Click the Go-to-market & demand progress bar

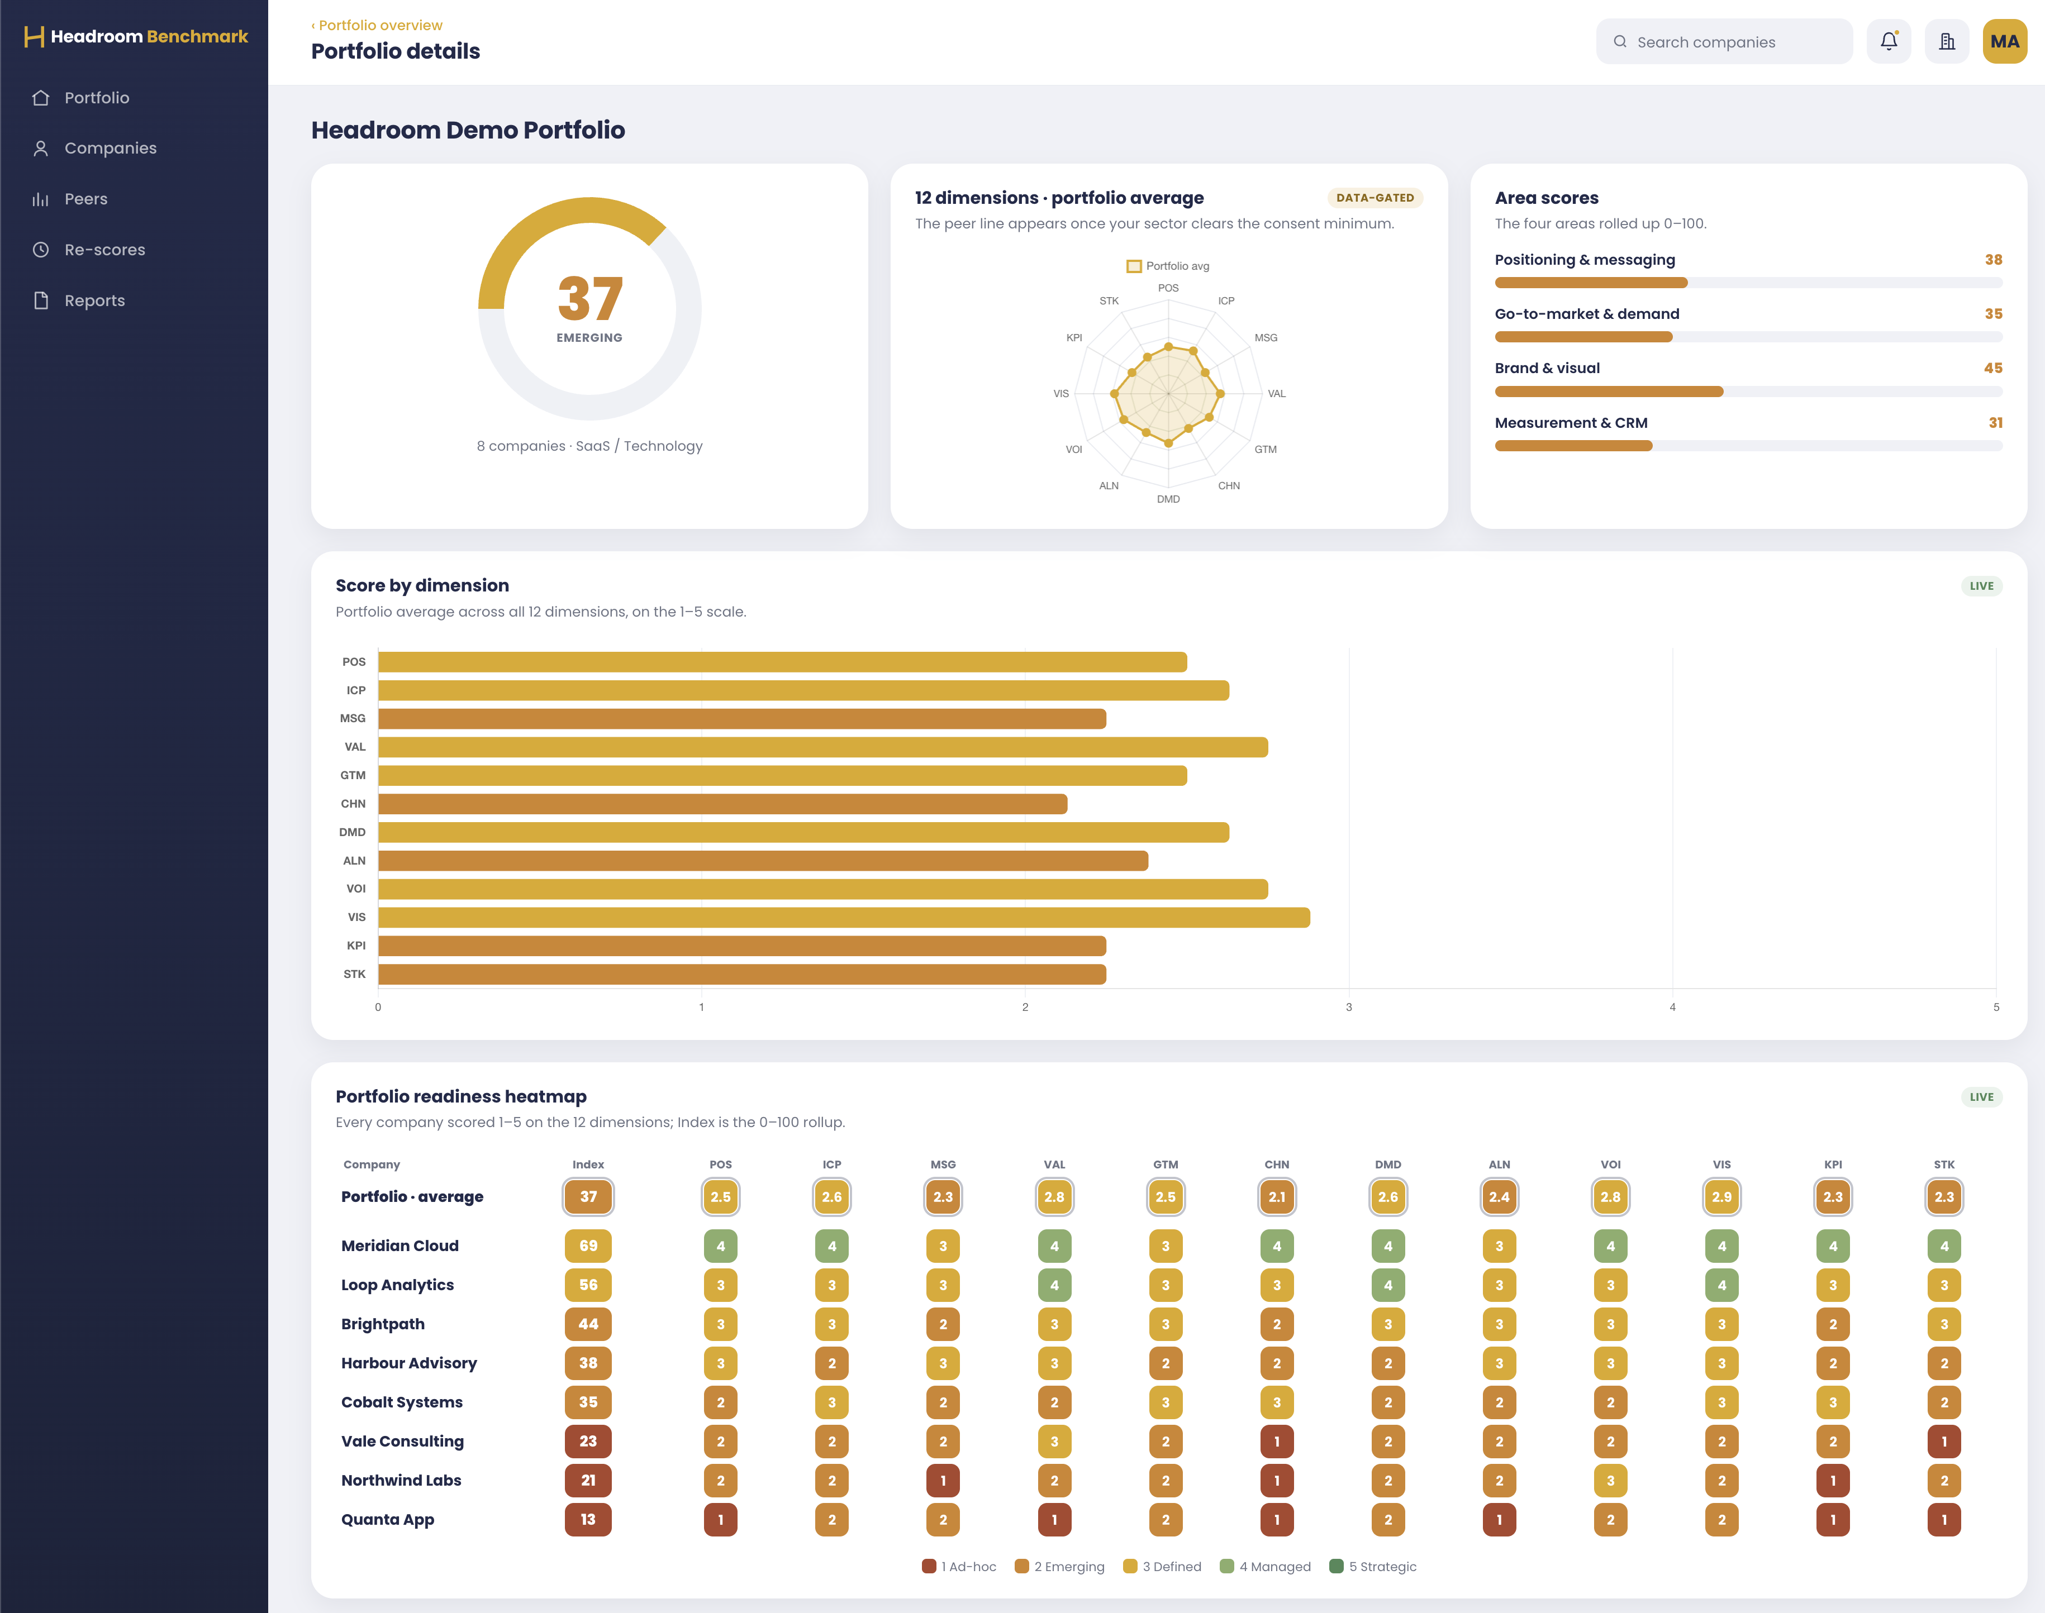click(1747, 337)
